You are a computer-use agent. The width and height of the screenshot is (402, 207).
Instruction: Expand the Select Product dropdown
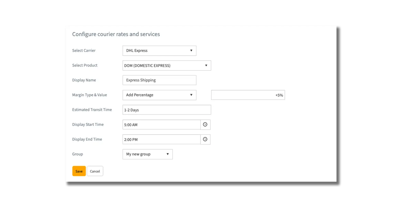pos(167,66)
